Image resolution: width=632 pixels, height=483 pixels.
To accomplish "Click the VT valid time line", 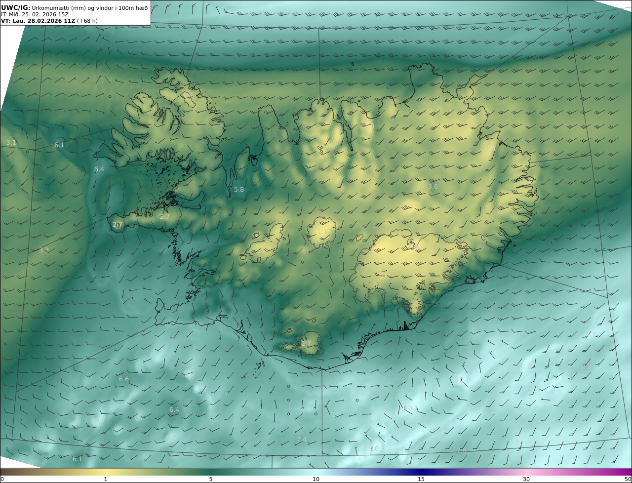I will (49, 21).
